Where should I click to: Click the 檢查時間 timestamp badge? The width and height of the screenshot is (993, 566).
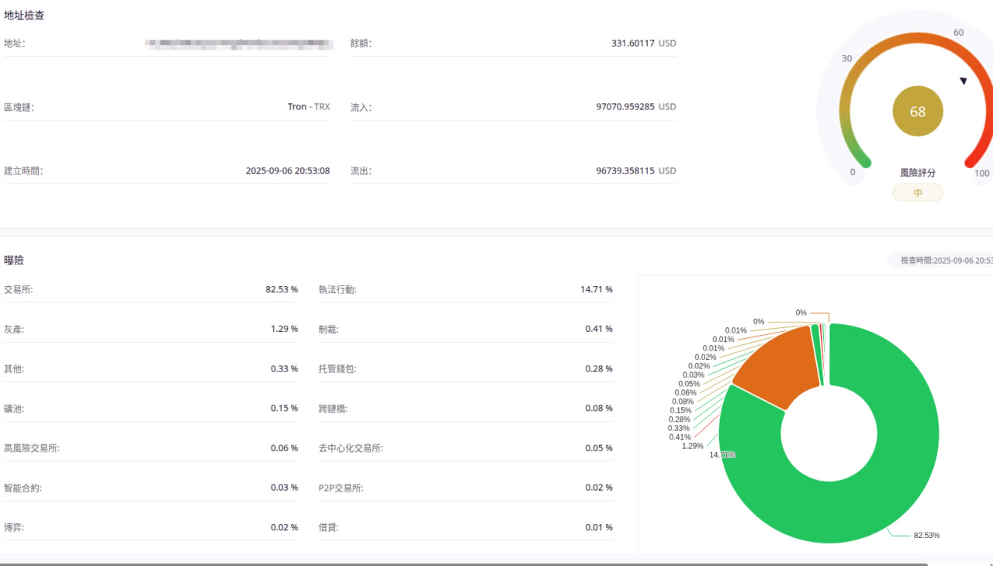pyautogui.click(x=940, y=261)
